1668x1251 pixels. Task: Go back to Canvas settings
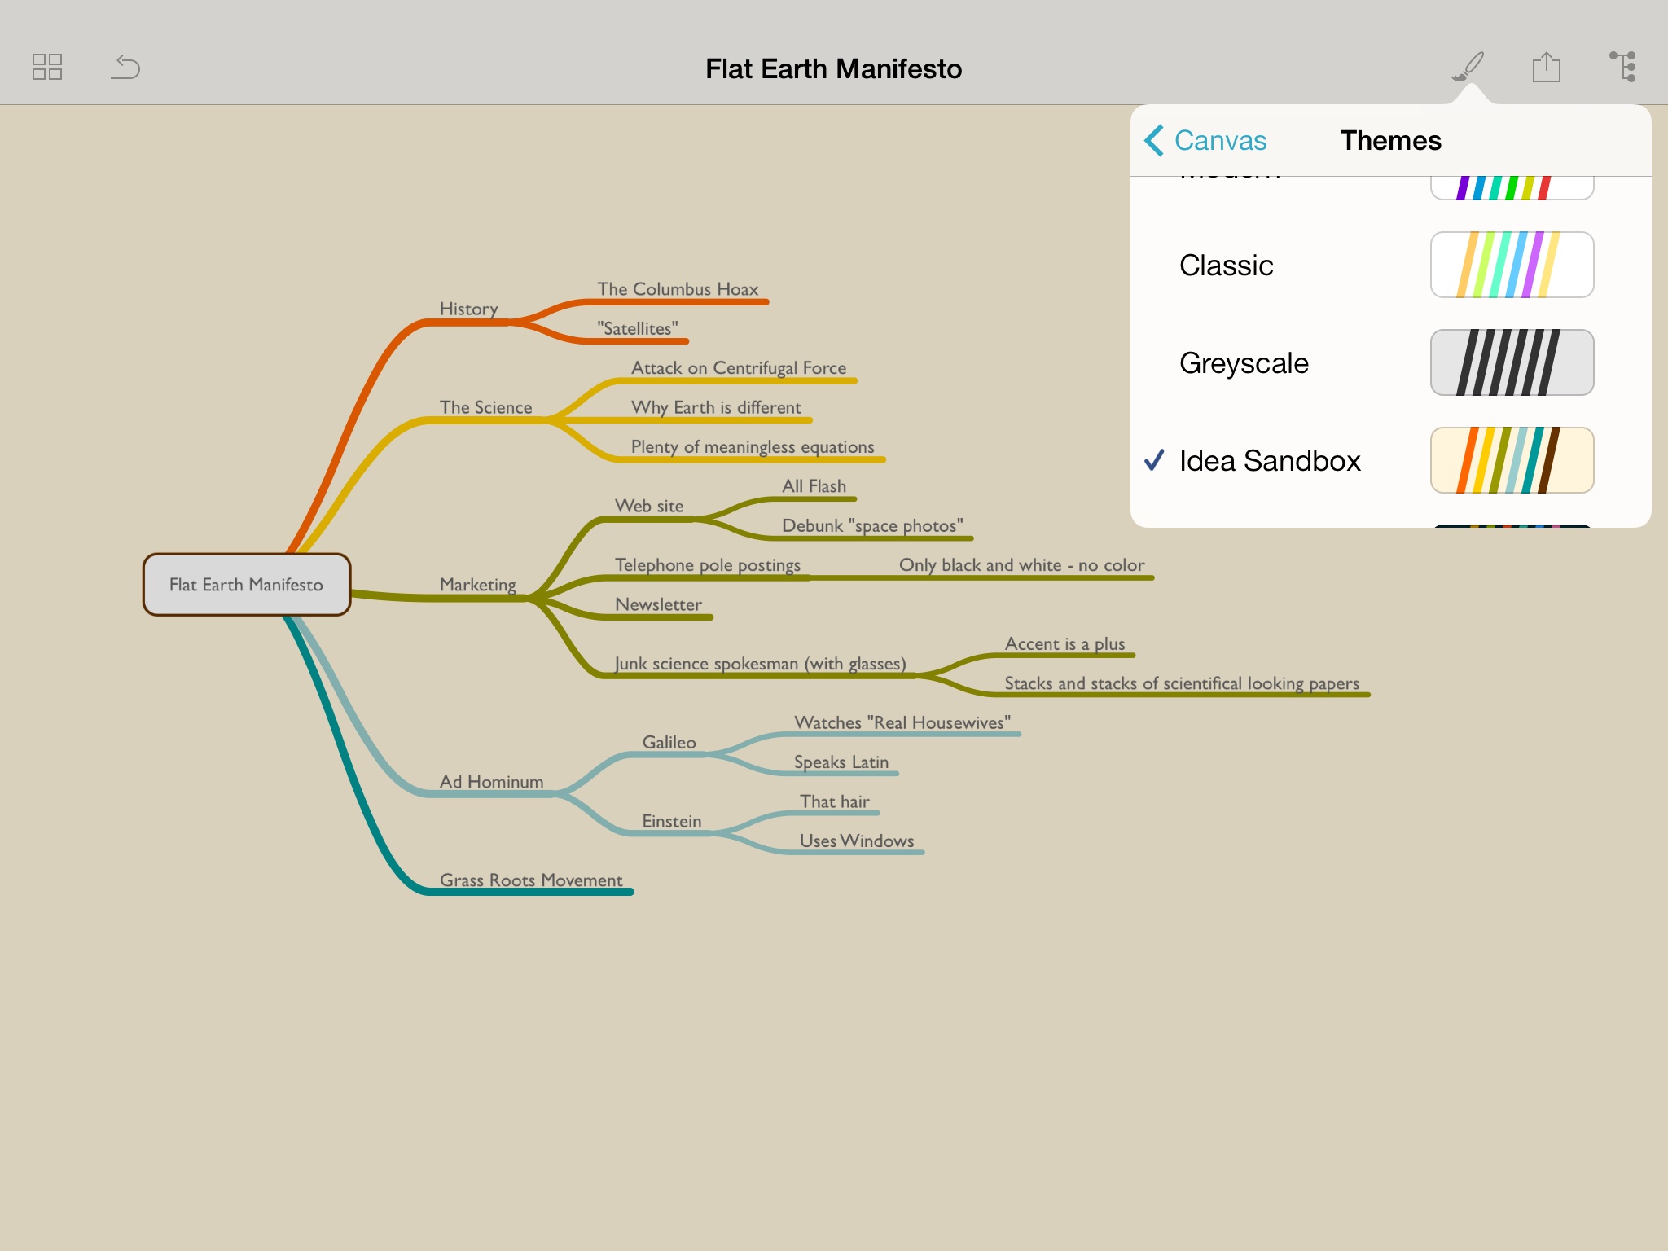click(x=1205, y=140)
